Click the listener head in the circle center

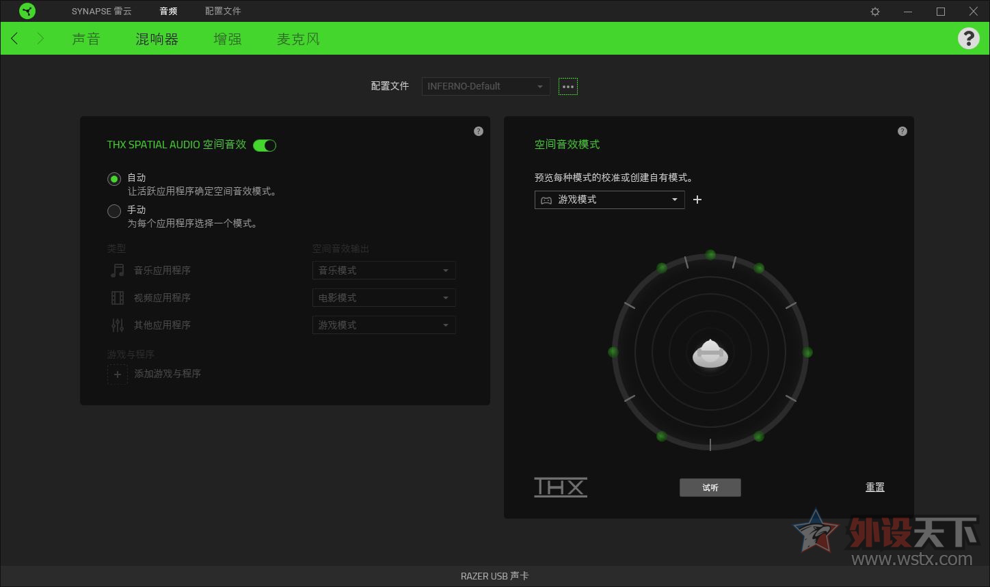[710, 353]
